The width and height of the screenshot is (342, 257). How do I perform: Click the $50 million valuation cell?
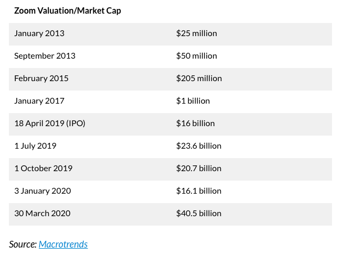196,55
